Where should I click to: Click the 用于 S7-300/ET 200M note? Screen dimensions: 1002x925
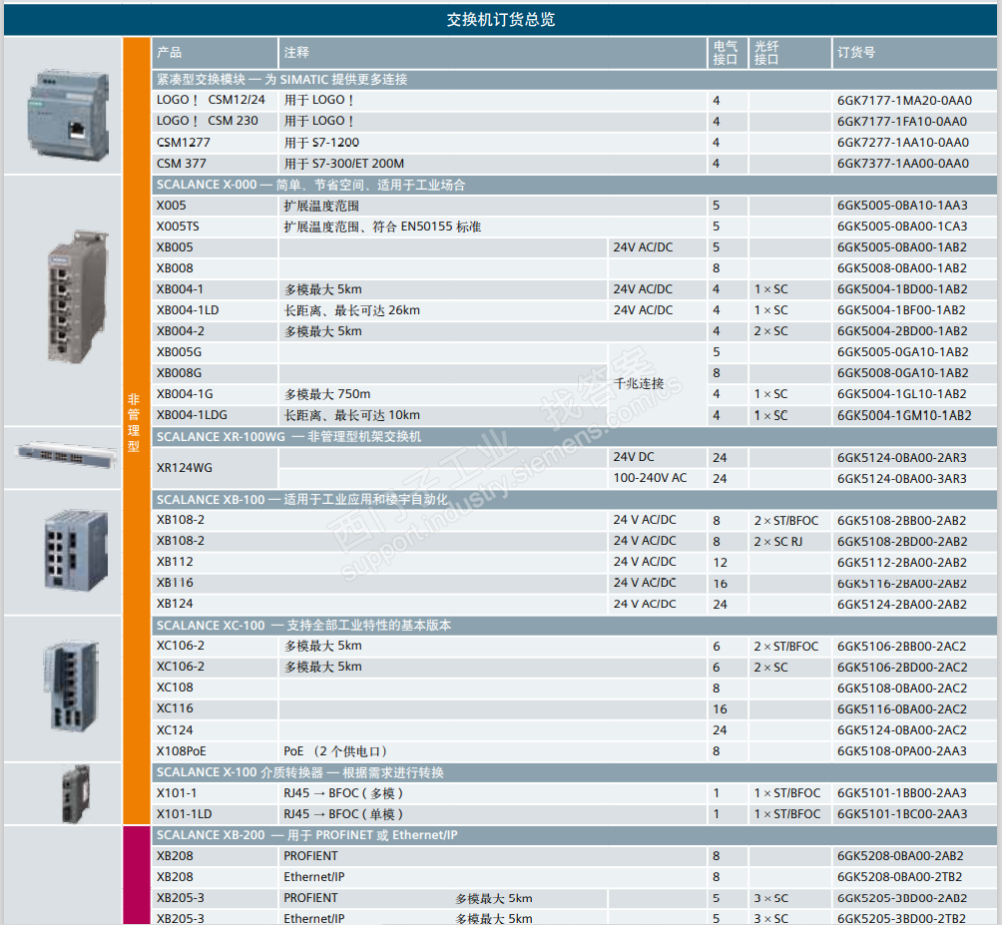(343, 164)
